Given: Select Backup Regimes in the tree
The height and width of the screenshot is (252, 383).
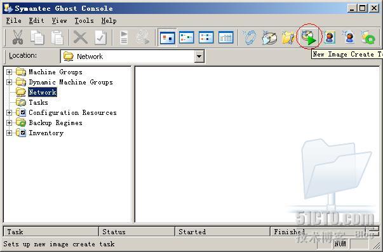Looking at the screenshot, I should [55, 123].
